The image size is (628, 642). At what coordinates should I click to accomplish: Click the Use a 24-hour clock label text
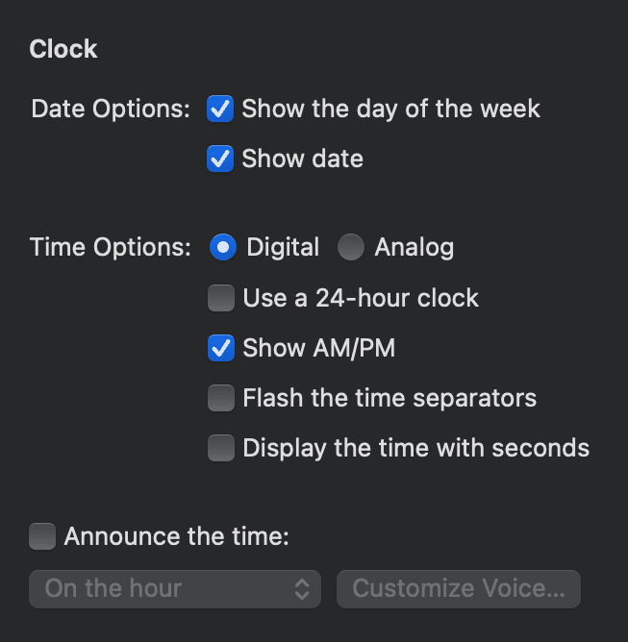pyautogui.click(x=361, y=298)
